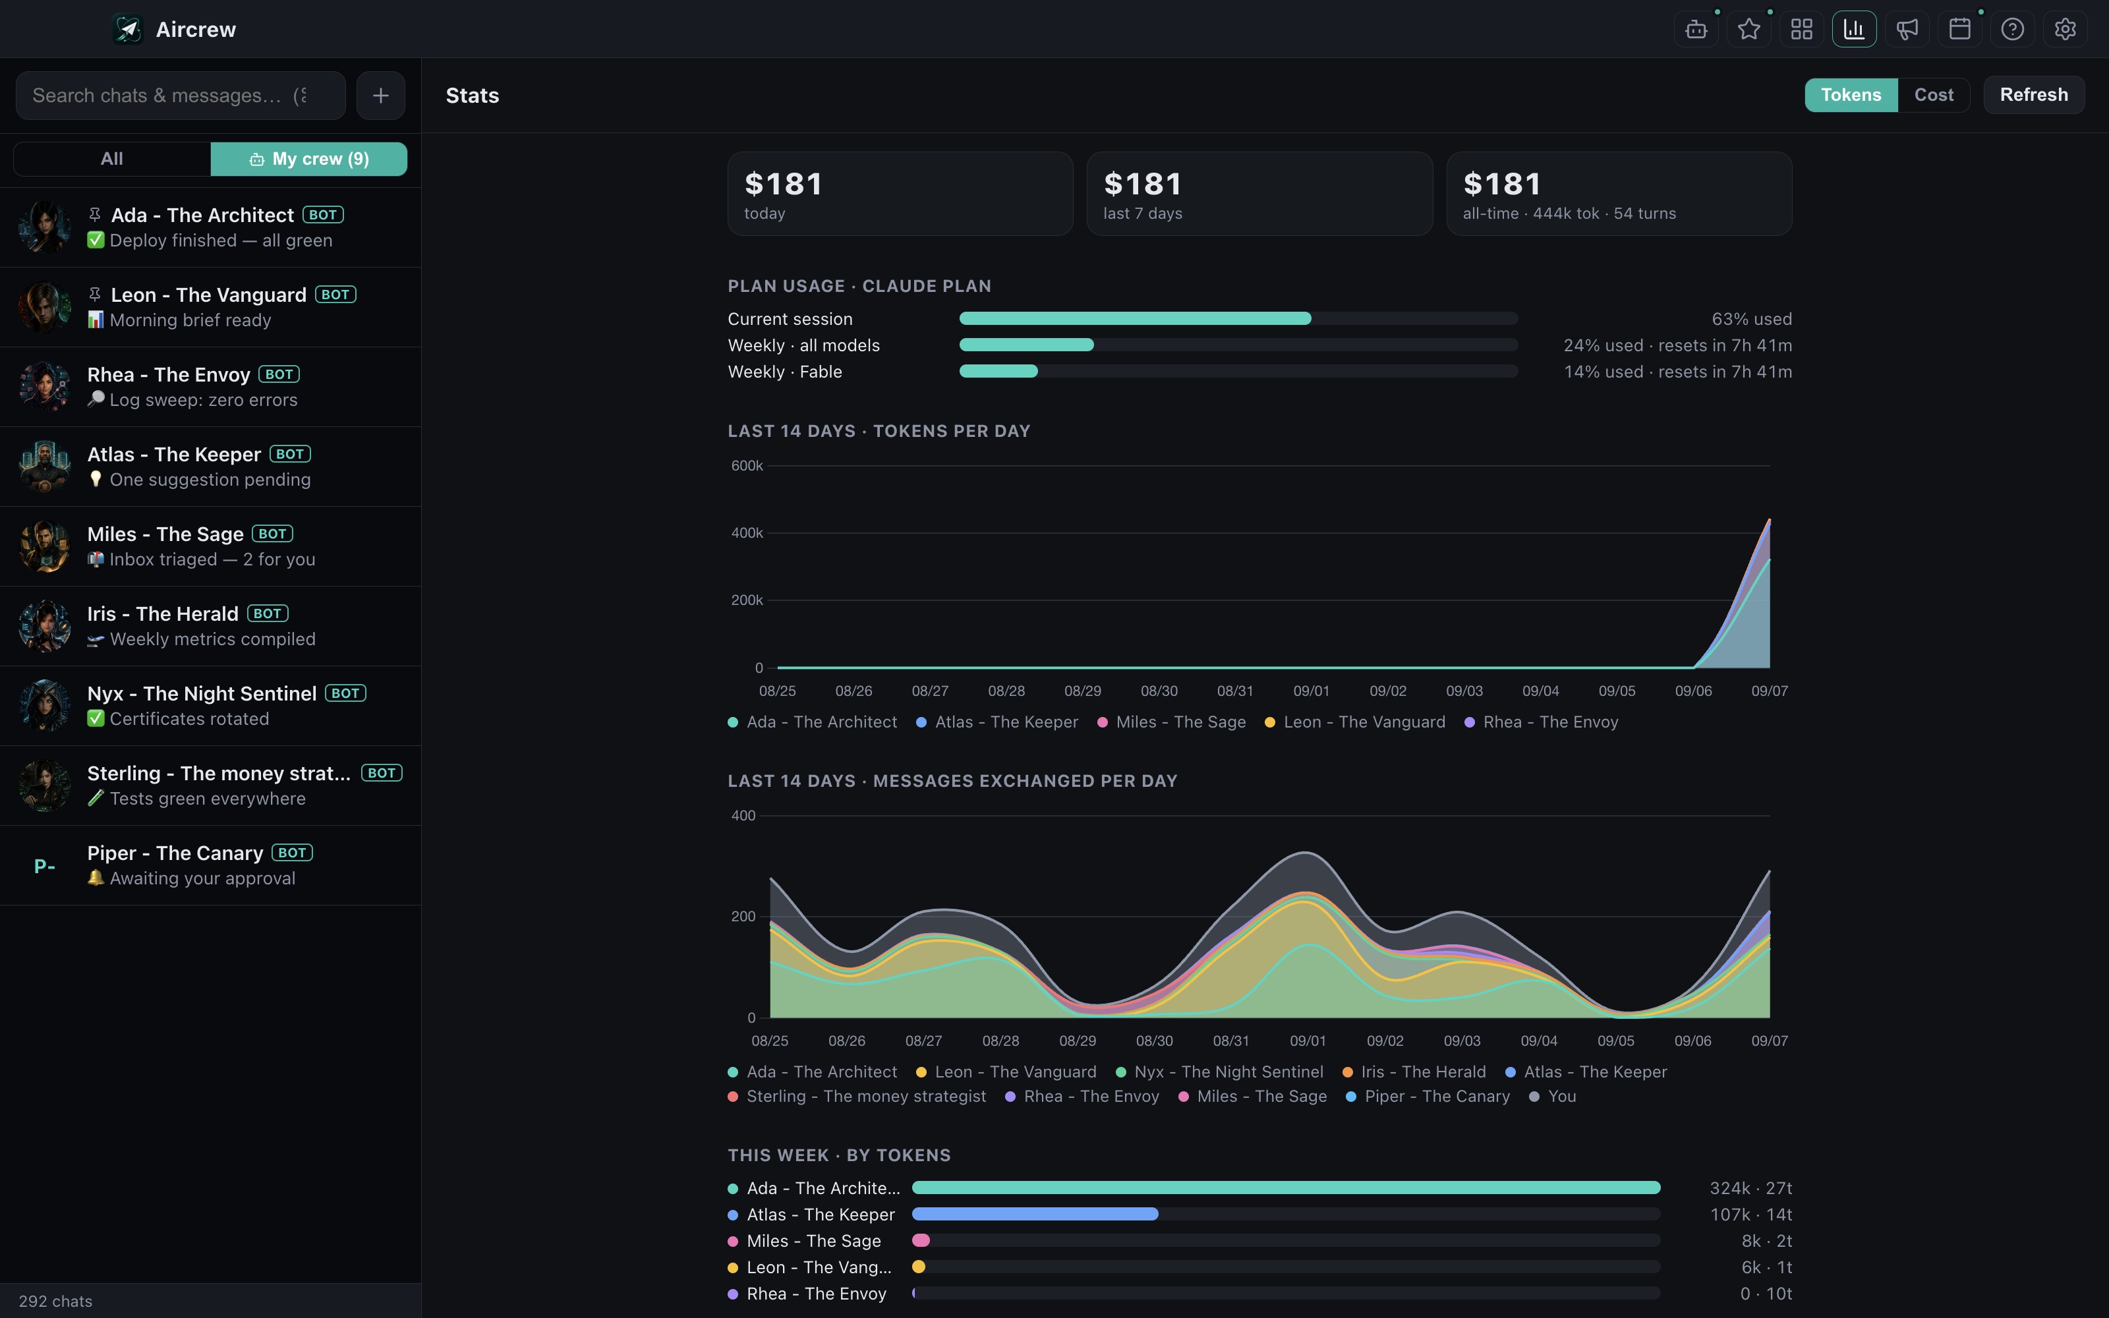Open Sterling - The money strategist chat
Screen dimensions: 2109x1318
tap(210, 786)
